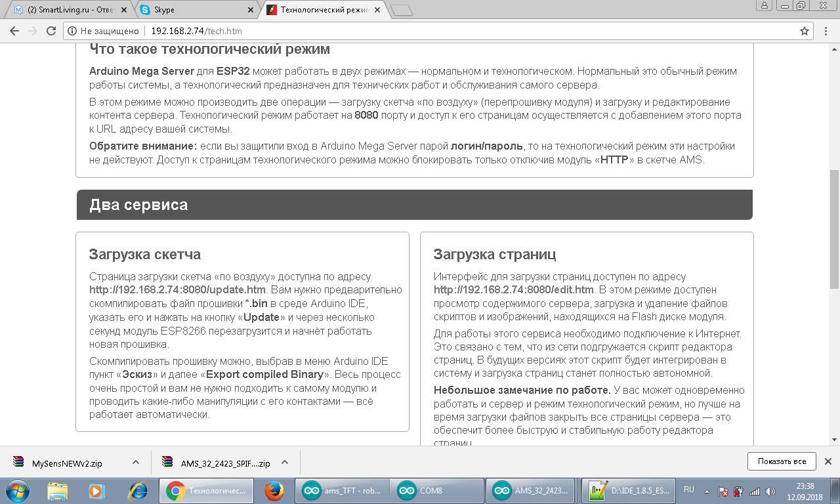Launch Windows Media Player from taskbar
This screenshot has height=504, width=840.
click(x=97, y=490)
